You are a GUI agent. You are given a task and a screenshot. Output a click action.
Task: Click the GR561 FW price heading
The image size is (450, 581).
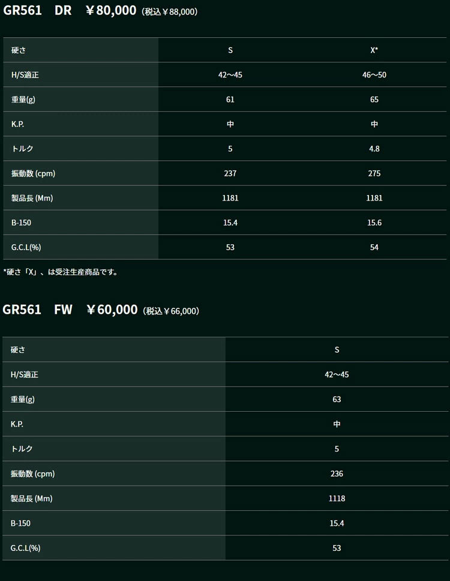(x=101, y=310)
